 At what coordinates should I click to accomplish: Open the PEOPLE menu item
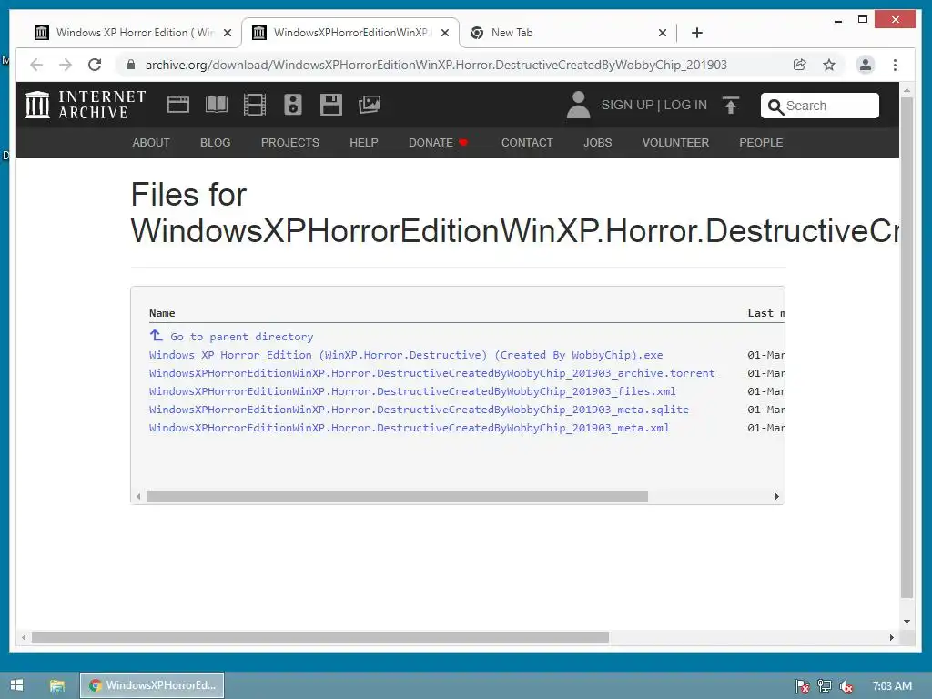(x=761, y=143)
